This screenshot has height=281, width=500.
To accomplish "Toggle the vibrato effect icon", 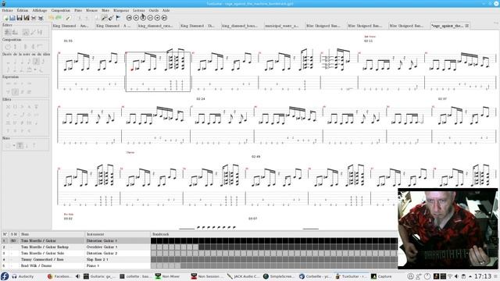I will (15, 115).
